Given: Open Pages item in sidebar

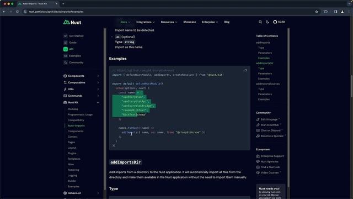Looking at the screenshot, I should 71,142.
